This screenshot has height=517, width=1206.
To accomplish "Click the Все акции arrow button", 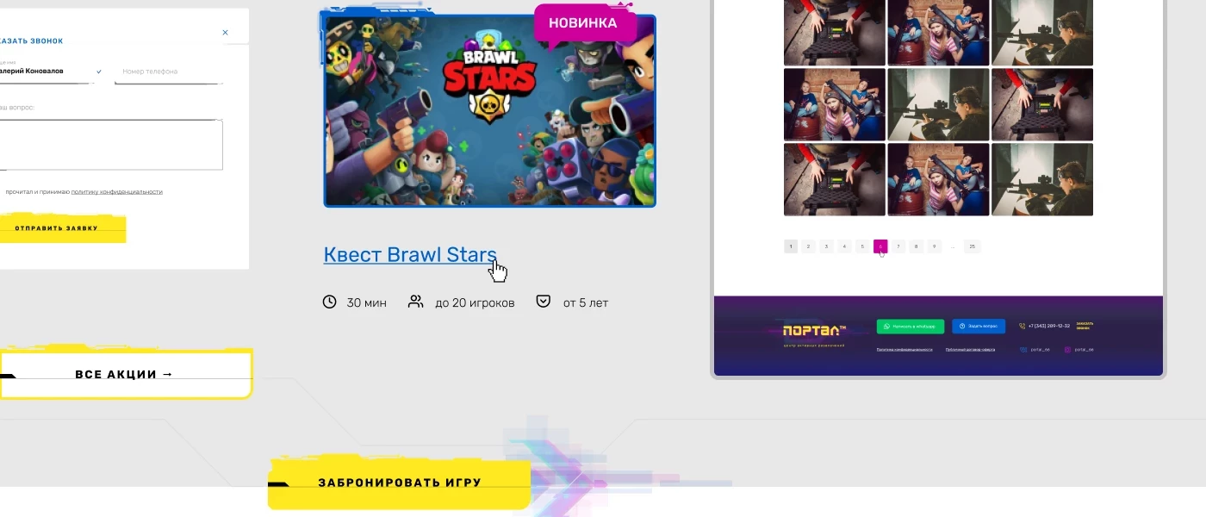I will click(x=126, y=374).
